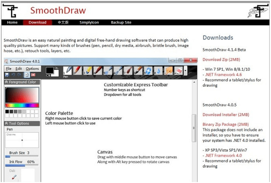
Task: Click the new page icon in toolbar
Action: [27, 75]
